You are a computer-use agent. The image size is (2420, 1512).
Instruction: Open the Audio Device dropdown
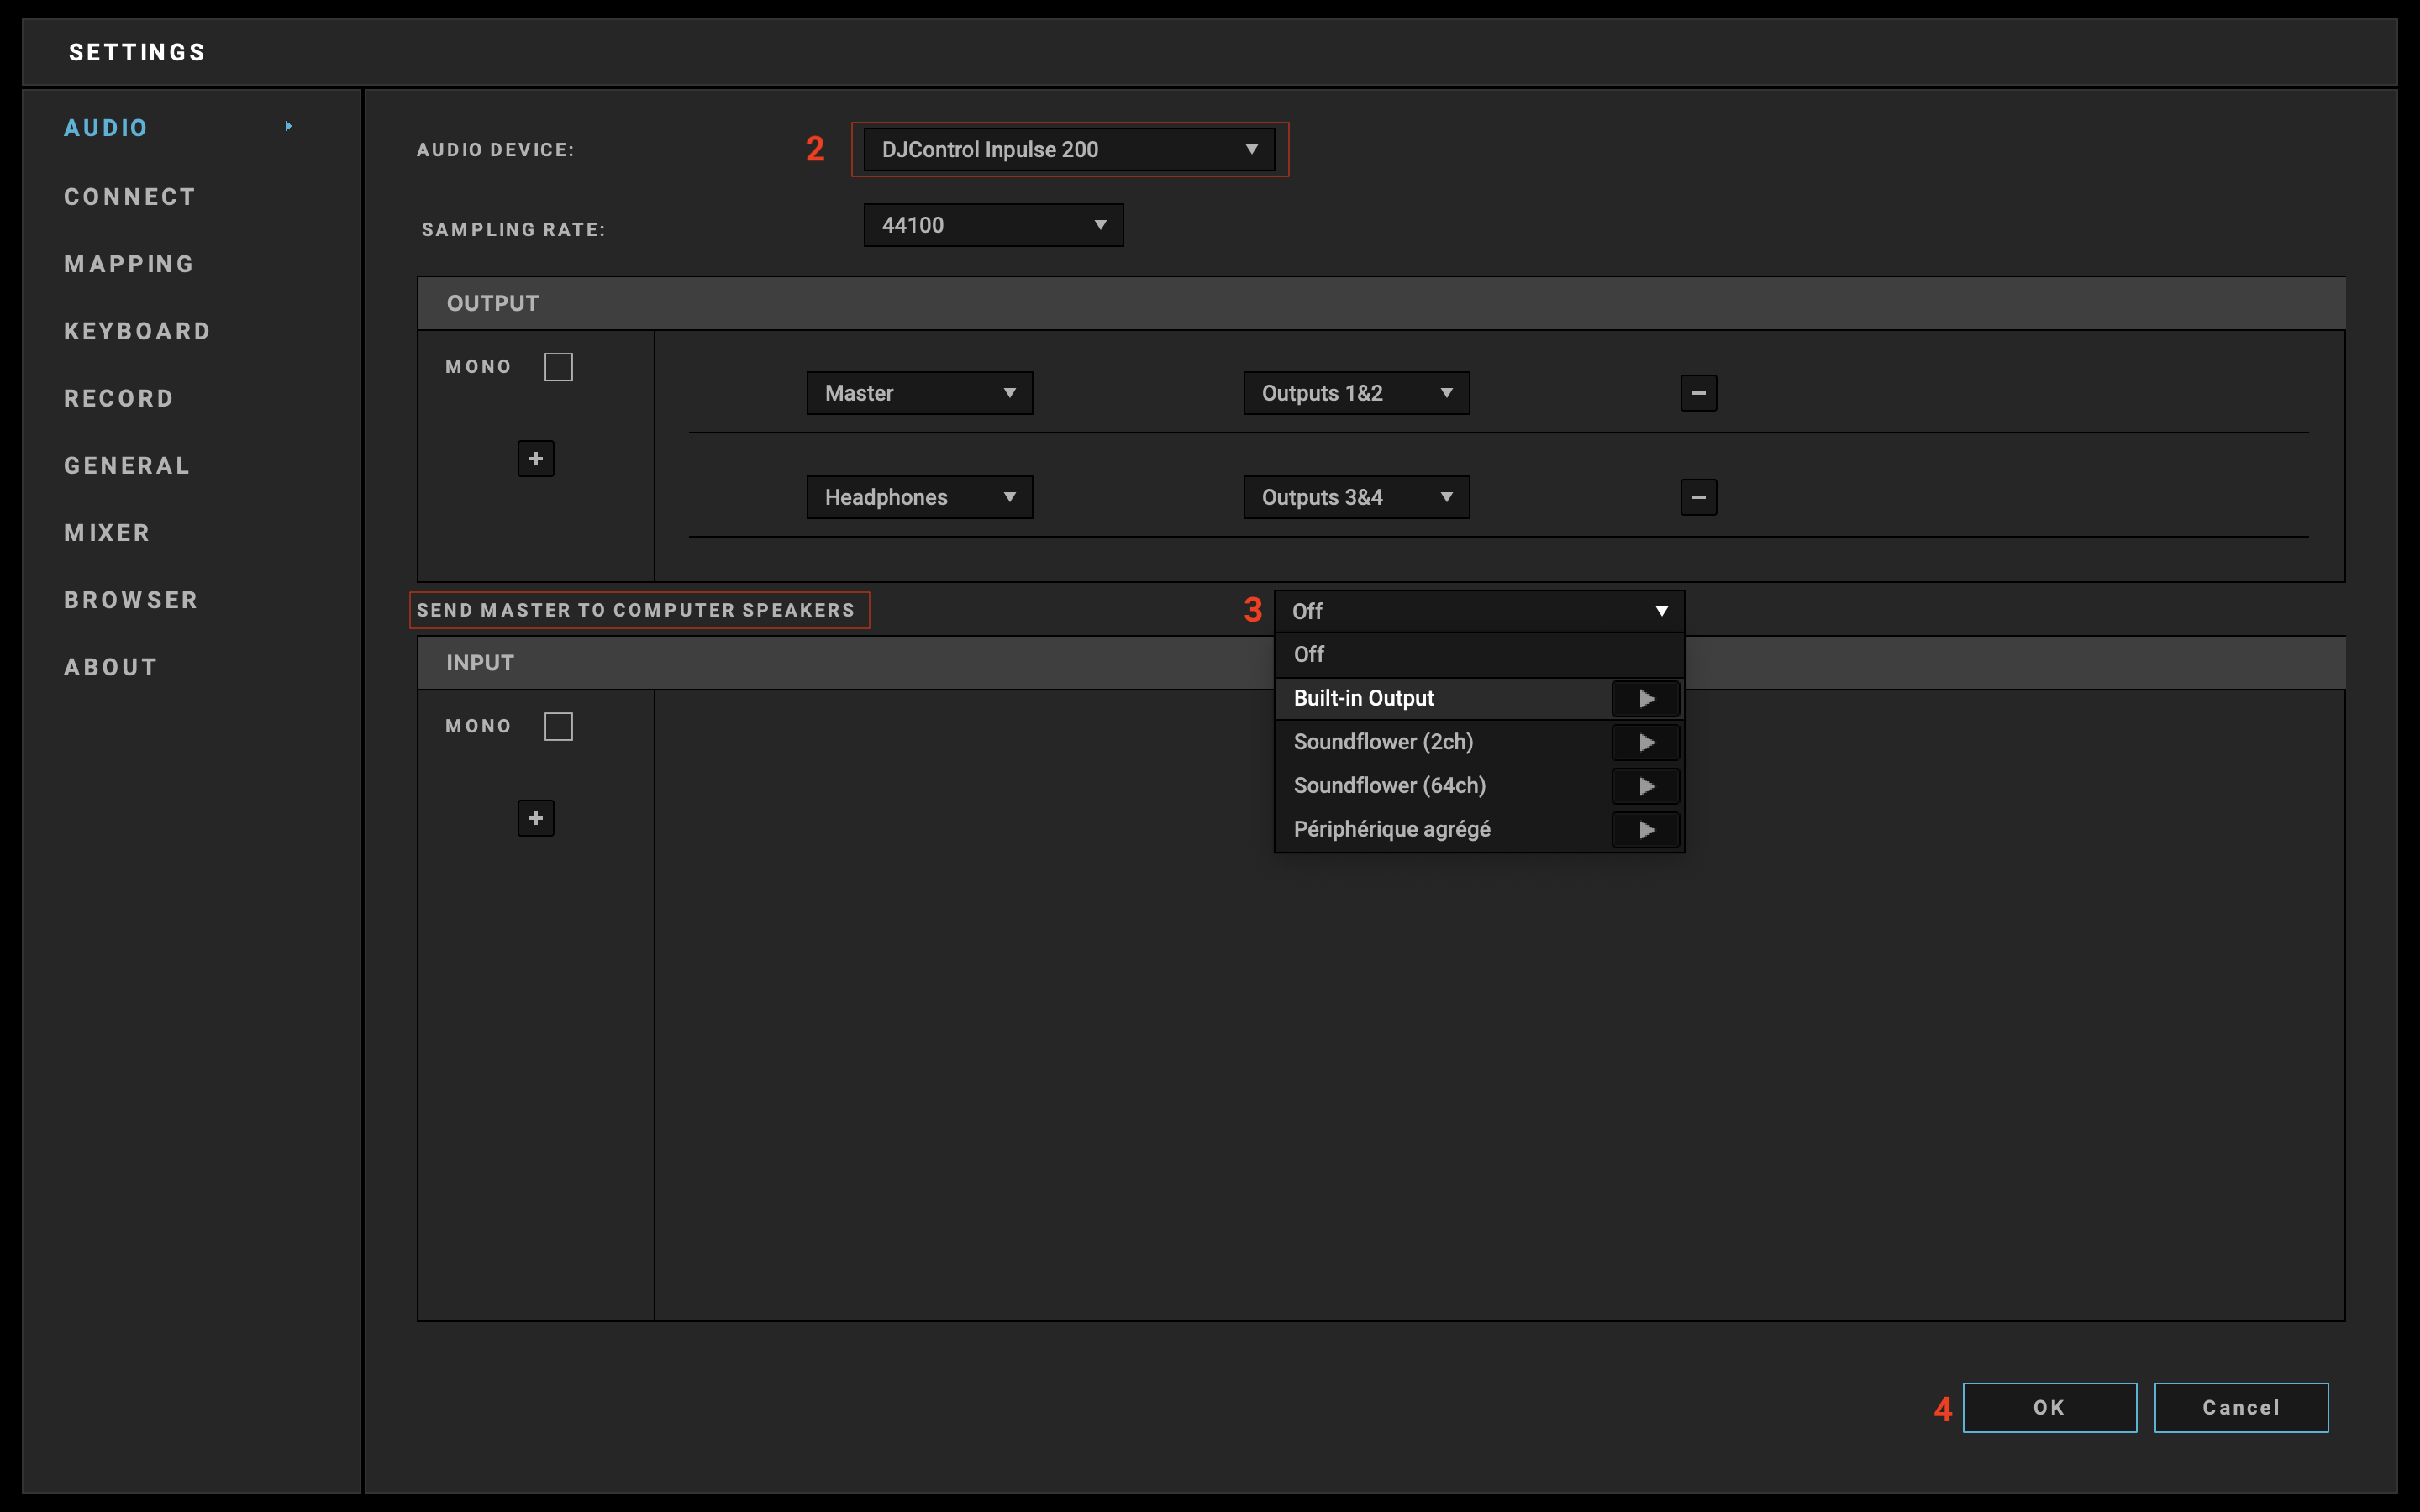1068,150
